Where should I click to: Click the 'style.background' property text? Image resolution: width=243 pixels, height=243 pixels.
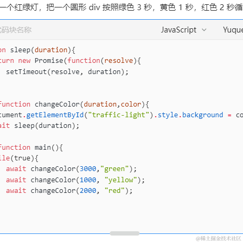[x=190, y=115]
